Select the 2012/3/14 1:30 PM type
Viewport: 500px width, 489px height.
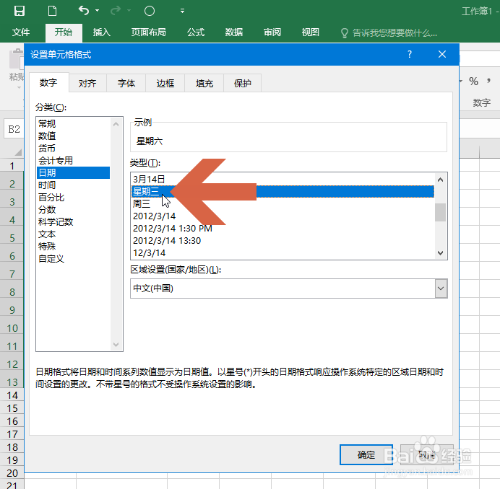pyautogui.click(x=283, y=228)
